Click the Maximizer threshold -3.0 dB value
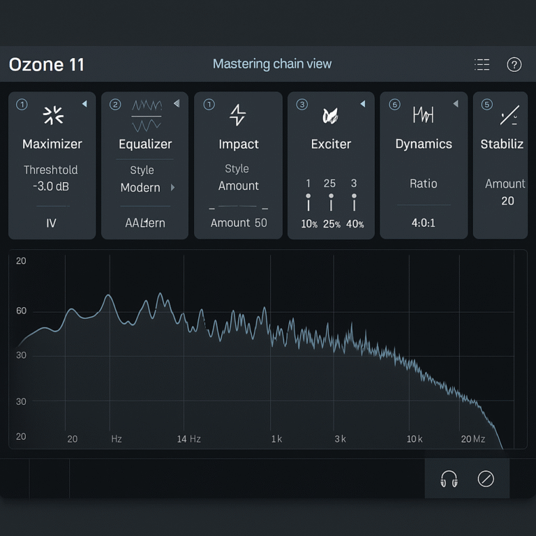536x536 pixels. (51, 186)
